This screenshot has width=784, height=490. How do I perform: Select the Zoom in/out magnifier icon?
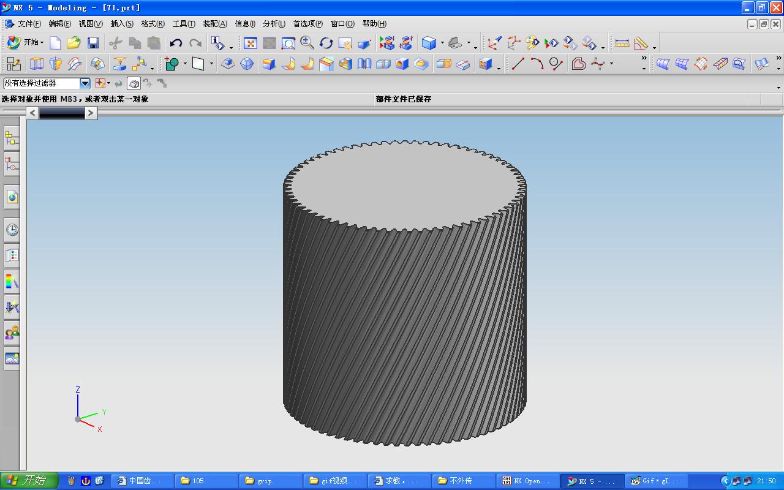[x=307, y=43]
